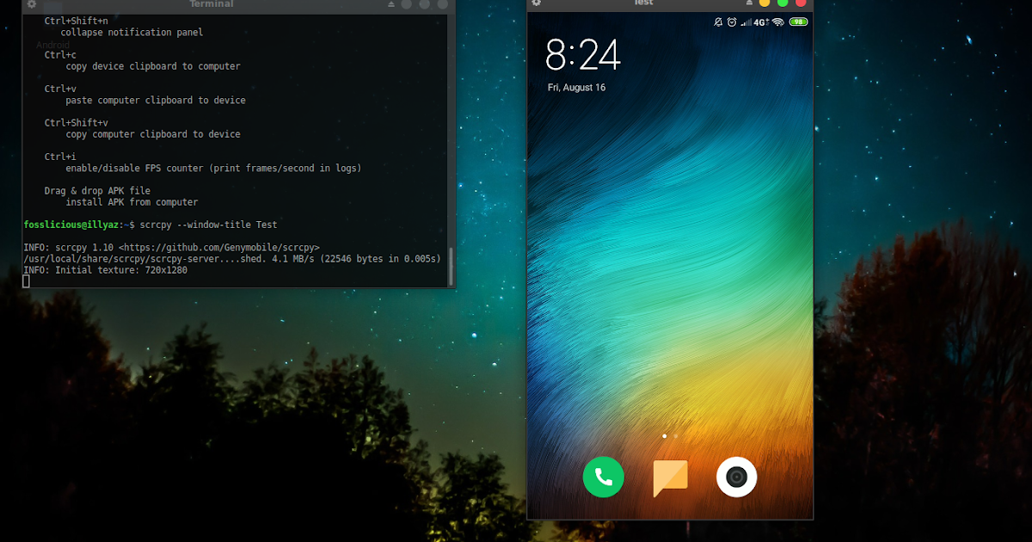Click the eject icon on the Terminal titlebar
The width and height of the screenshot is (1032, 542).
(x=391, y=4)
